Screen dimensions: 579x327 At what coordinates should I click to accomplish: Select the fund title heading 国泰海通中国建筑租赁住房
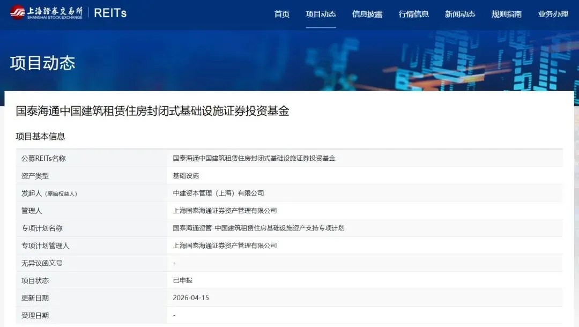152,111
